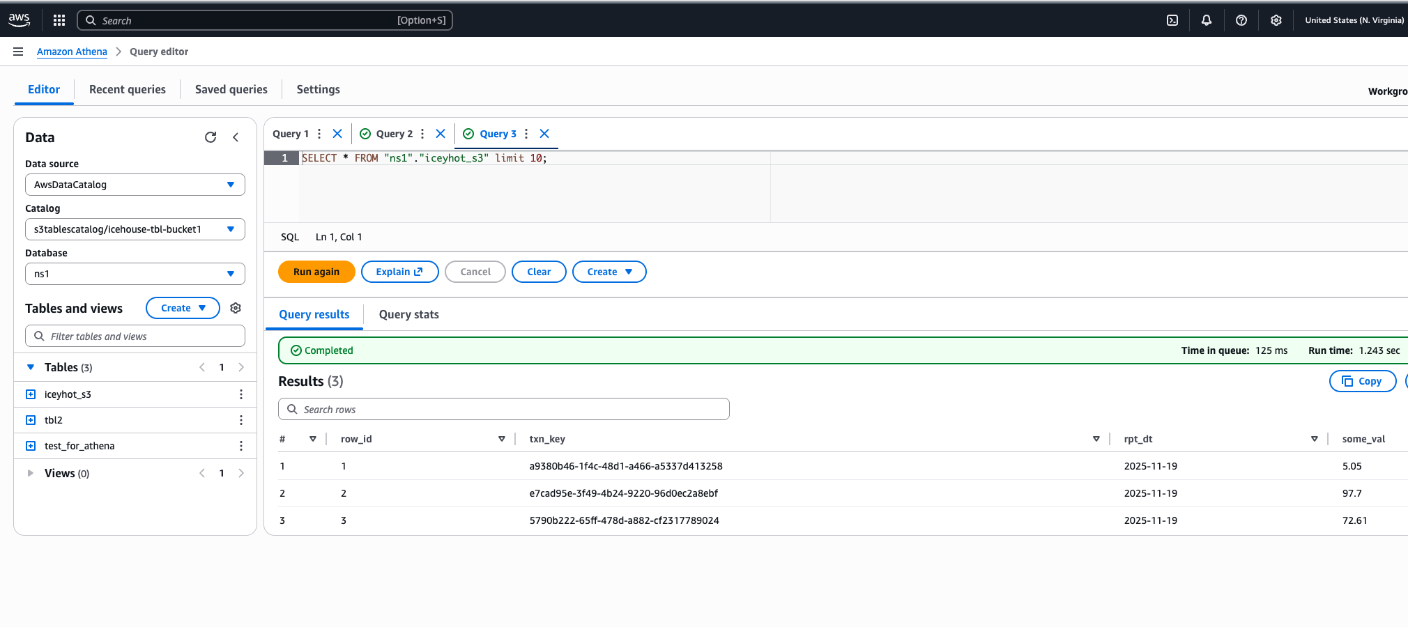Image resolution: width=1408 pixels, height=627 pixels.
Task: Expand tbl2 table columns
Action: point(31,420)
